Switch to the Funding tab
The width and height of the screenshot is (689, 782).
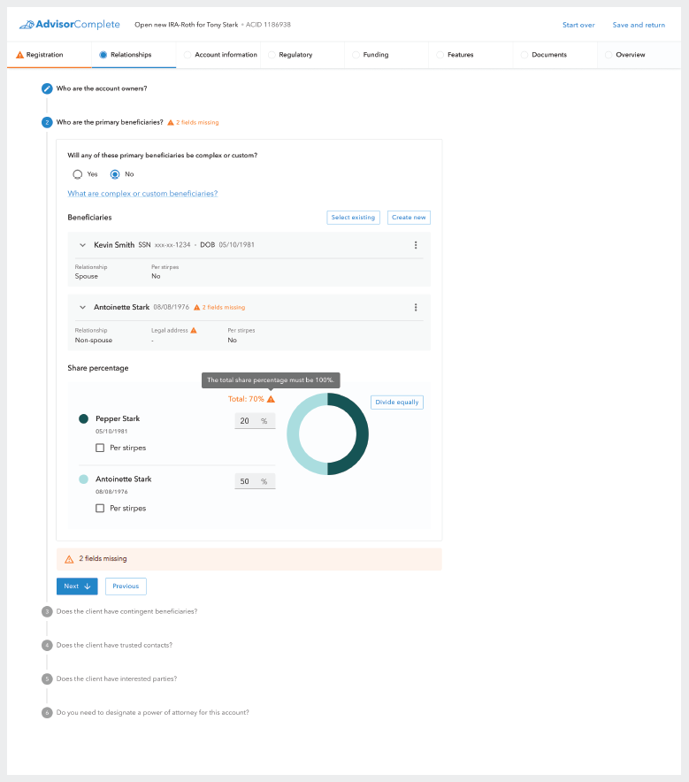coord(375,55)
